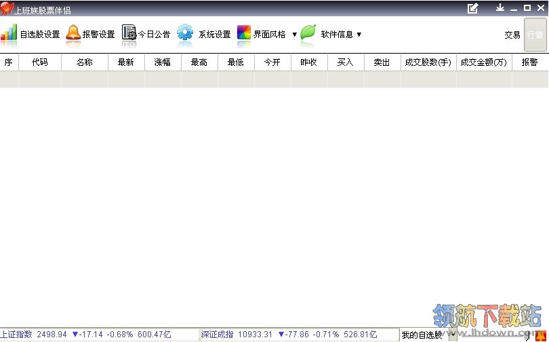
Task: Maximize the 上班族股票伴侣 window
Action: point(527,7)
